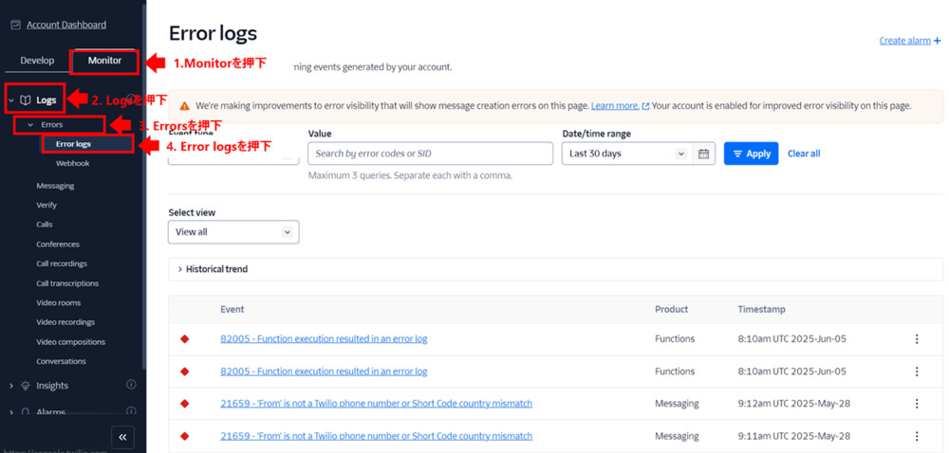Switch to the Develop tab
Image resolution: width=949 pixels, height=453 pixels.
point(38,61)
